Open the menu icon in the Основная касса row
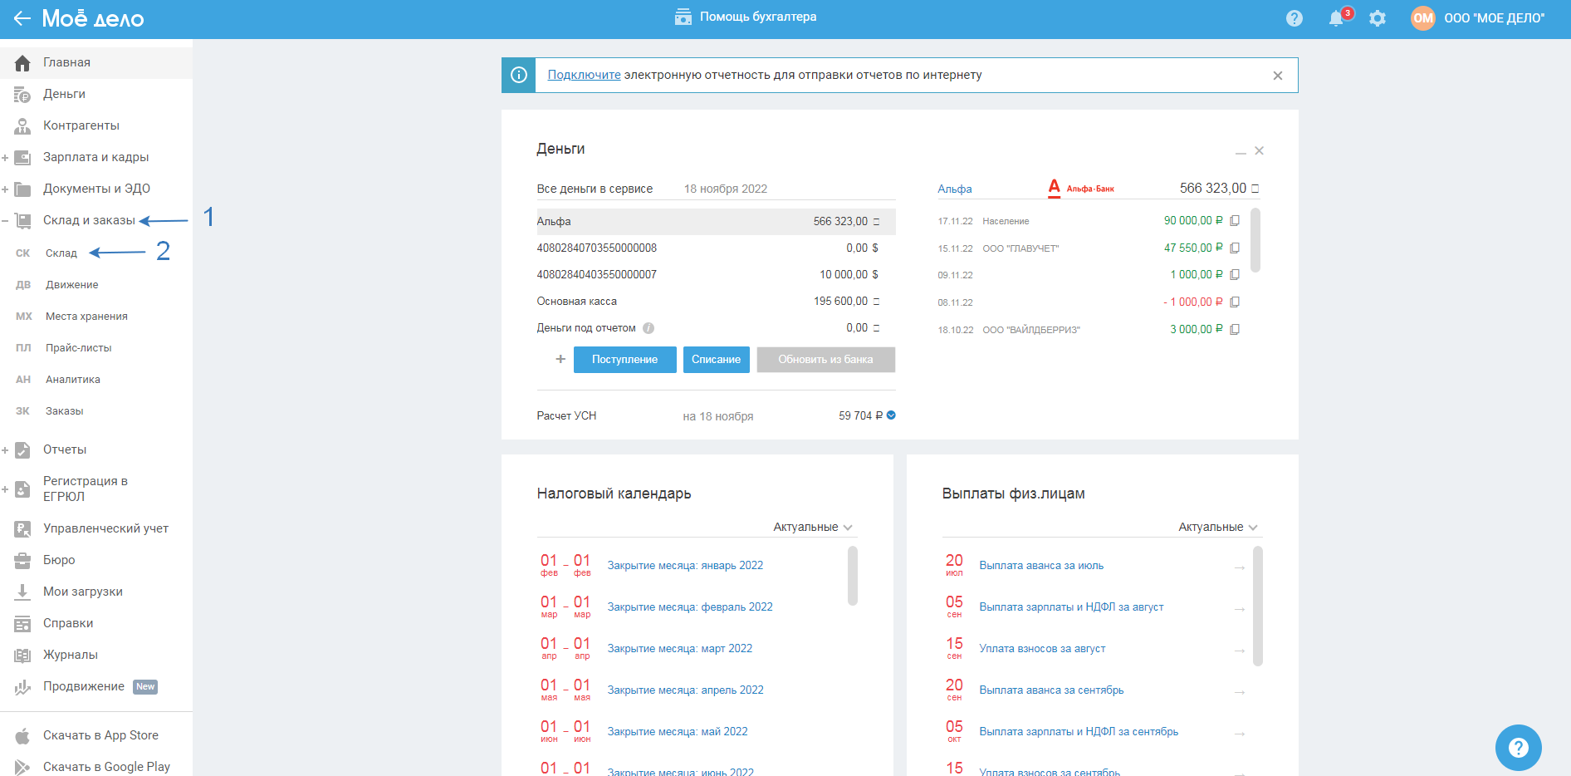Image resolution: width=1571 pixels, height=776 pixels. 876,302
